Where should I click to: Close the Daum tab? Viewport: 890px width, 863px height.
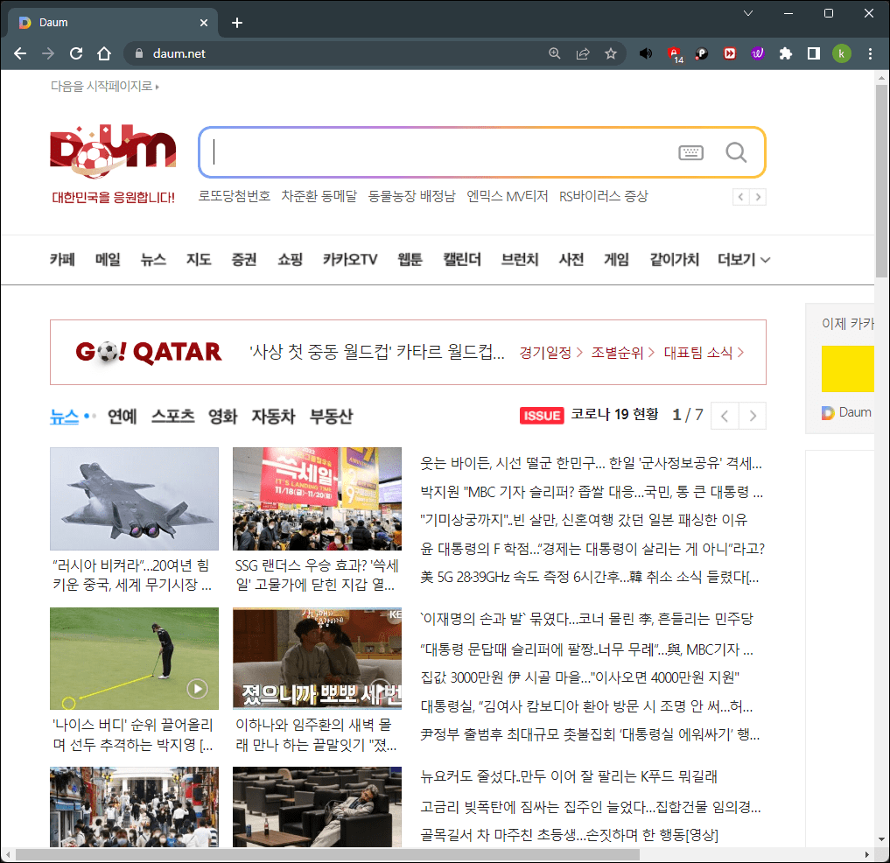[x=204, y=23]
